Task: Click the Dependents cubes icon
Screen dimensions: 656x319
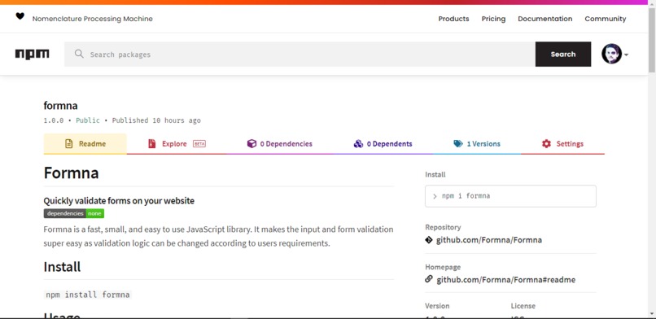Action: pos(358,144)
